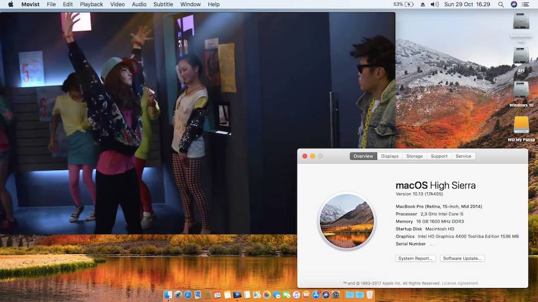Go to the Support tab
Image resolution: width=538 pixels, height=302 pixels.
439,156
